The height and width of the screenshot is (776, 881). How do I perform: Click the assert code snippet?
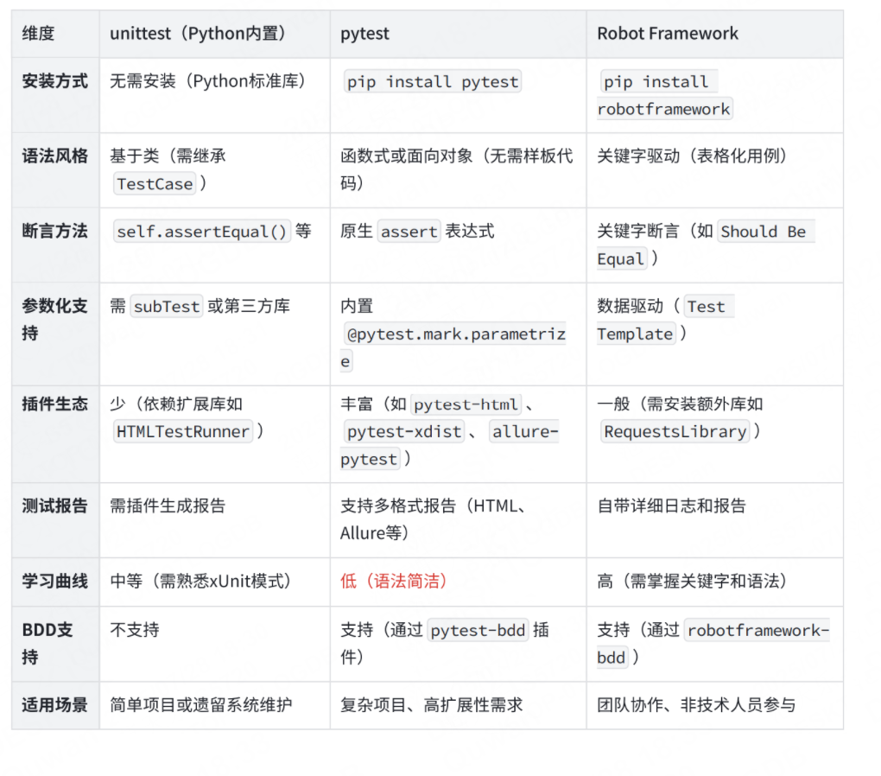click(x=409, y=232)
